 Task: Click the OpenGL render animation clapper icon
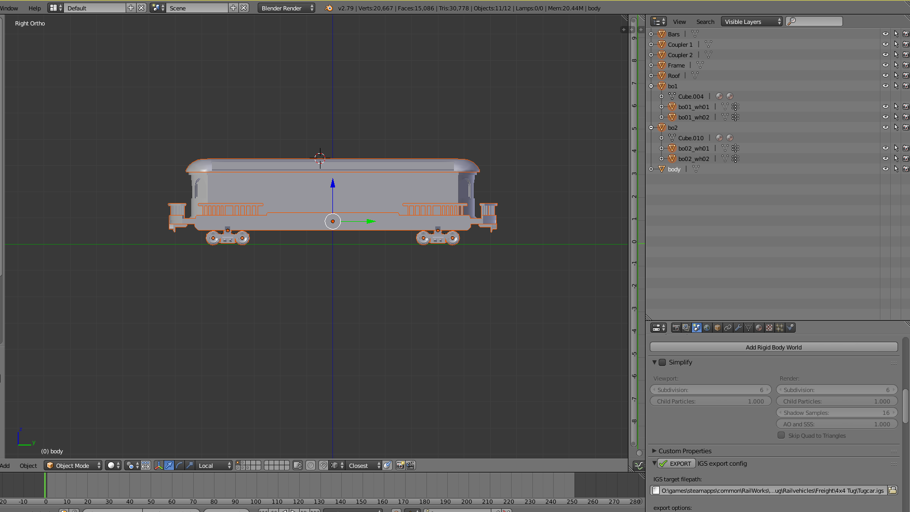(x=410, y=465)
